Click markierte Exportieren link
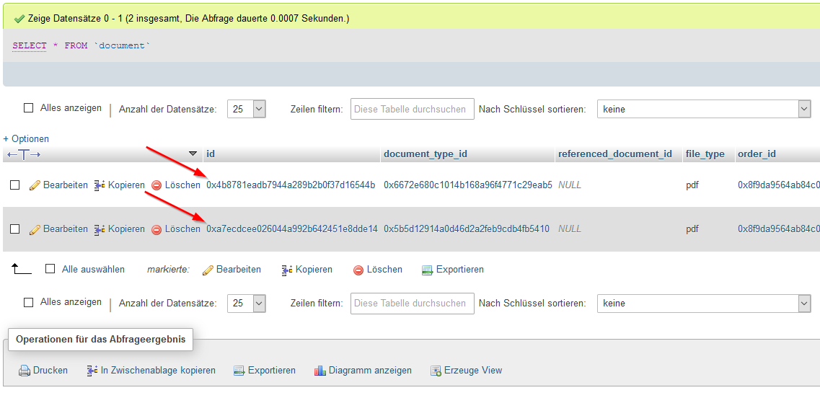 pyautogui.click(x=459, y=270)
